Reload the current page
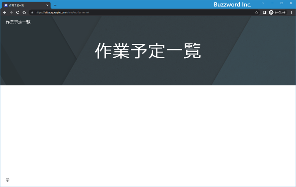The image size is (296, 187). pyautogui.click(x=17, y=13)
